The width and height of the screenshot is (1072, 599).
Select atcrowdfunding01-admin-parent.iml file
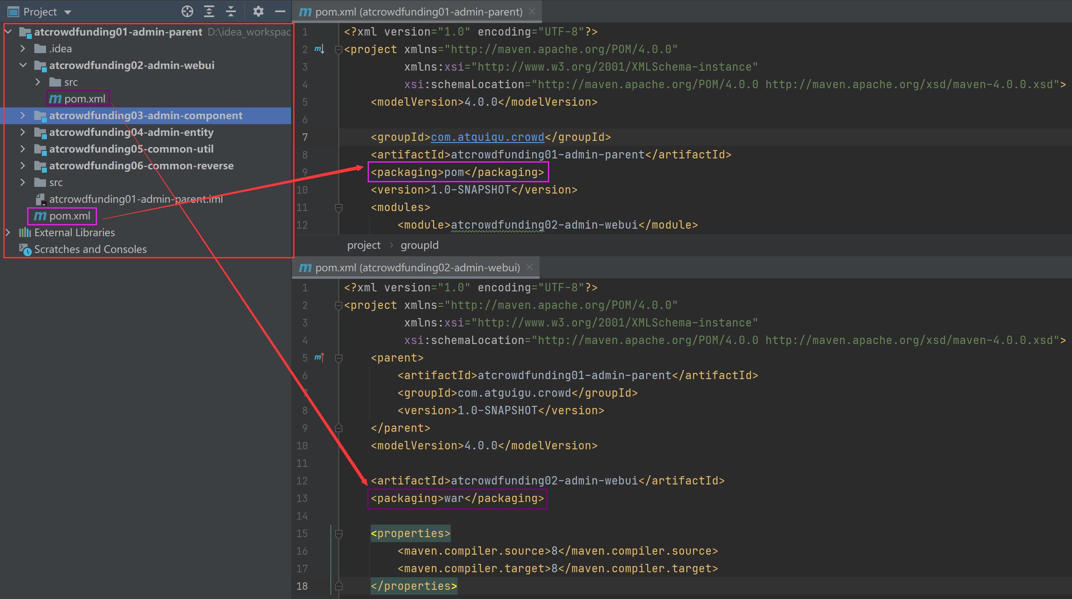coord(136,199)
